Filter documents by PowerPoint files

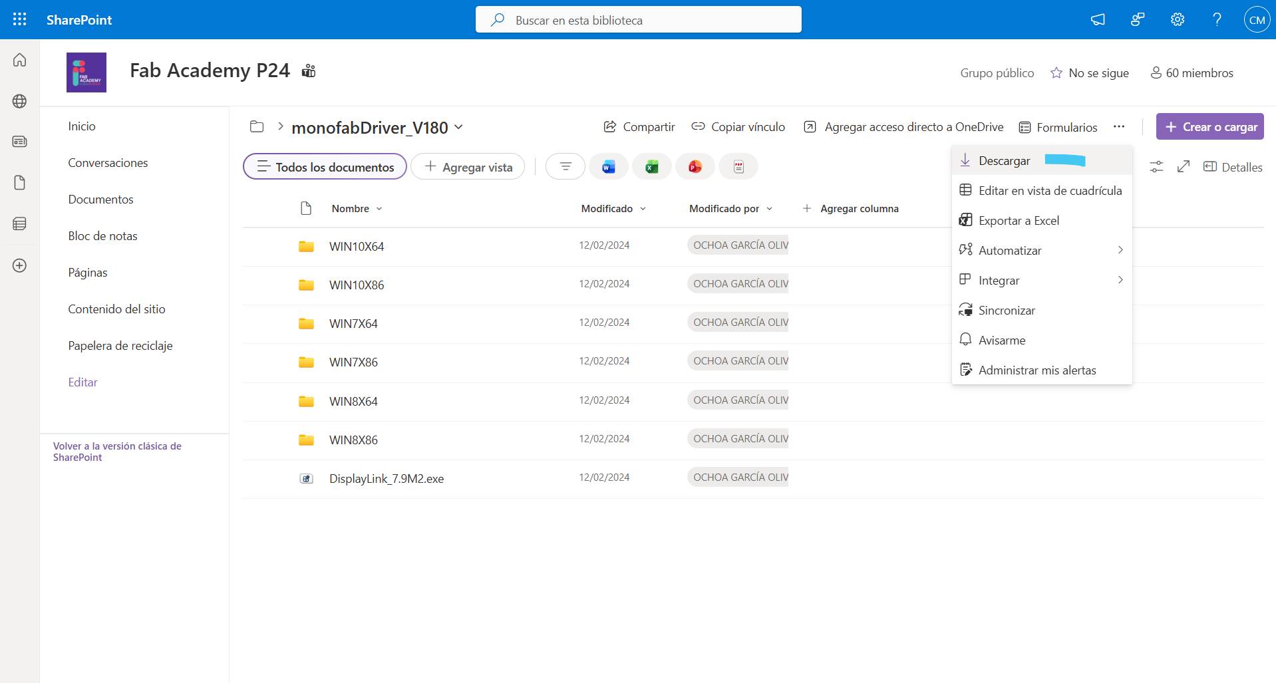click(695, 166)
